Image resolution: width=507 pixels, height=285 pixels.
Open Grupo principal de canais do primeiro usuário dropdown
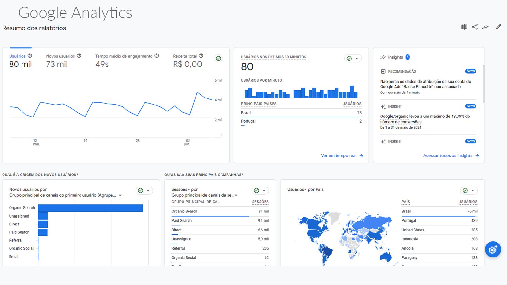click(x=120, y=195)
